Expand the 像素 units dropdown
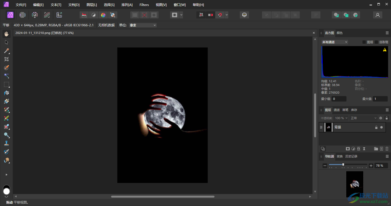Screen dimensions: 391x206 [143, 25]
